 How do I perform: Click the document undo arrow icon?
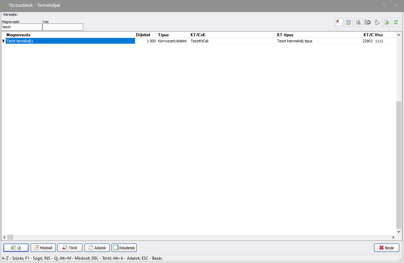pos(368,22)
